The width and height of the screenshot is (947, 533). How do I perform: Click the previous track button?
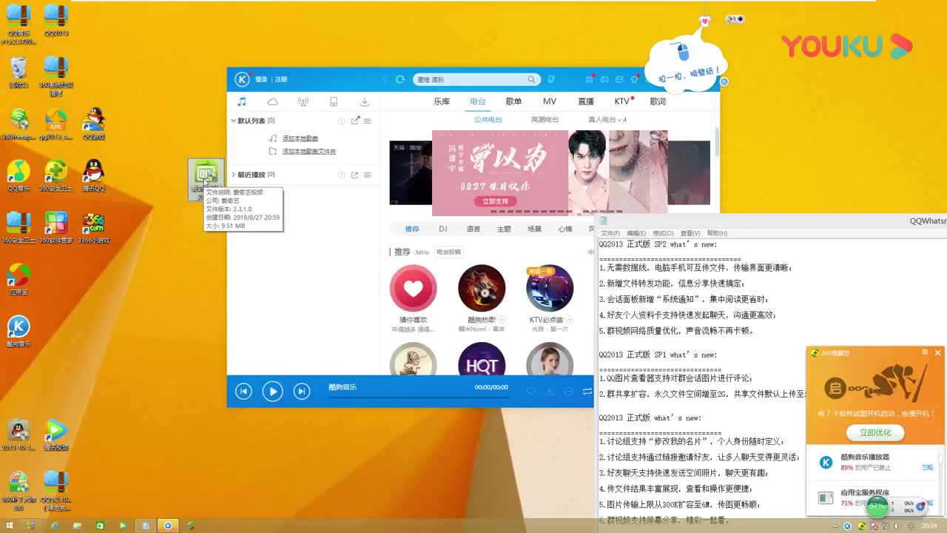243,392
